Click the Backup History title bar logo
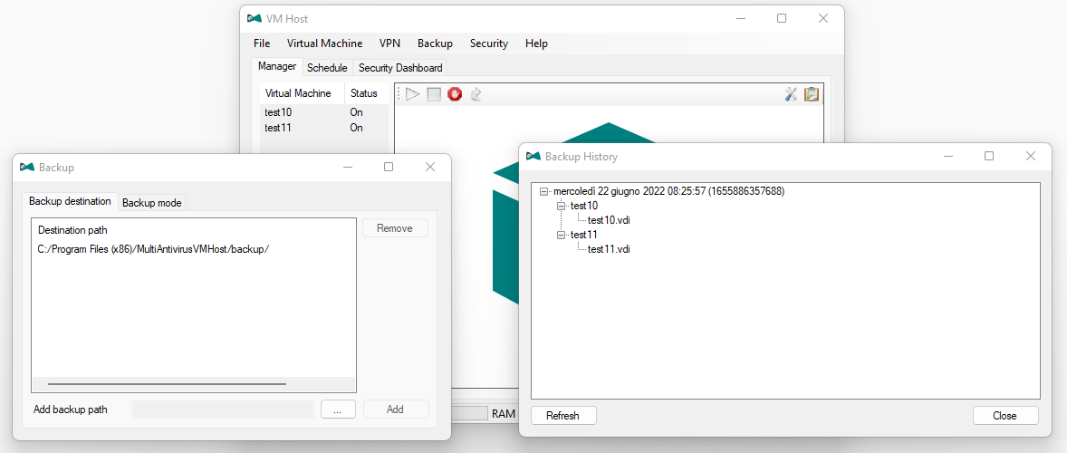 coord(533,157)
